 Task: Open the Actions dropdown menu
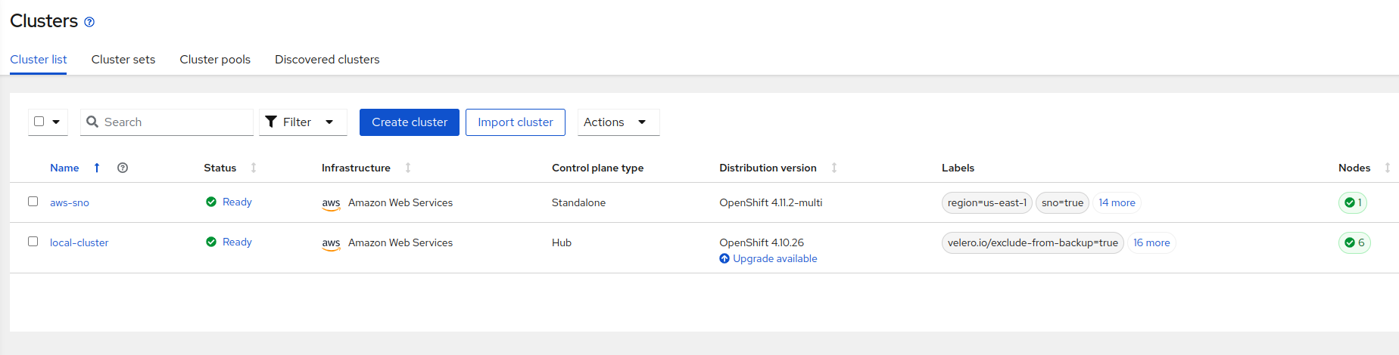618,122
